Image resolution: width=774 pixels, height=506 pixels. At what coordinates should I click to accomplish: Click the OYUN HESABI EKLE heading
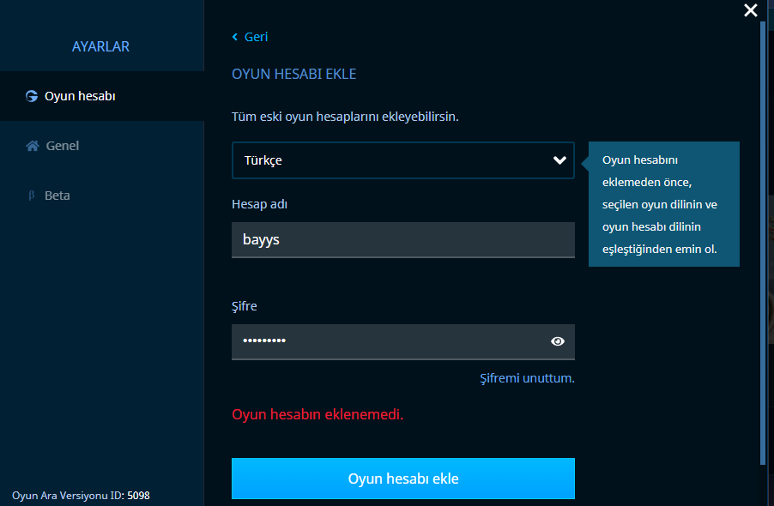click(293, 74)
